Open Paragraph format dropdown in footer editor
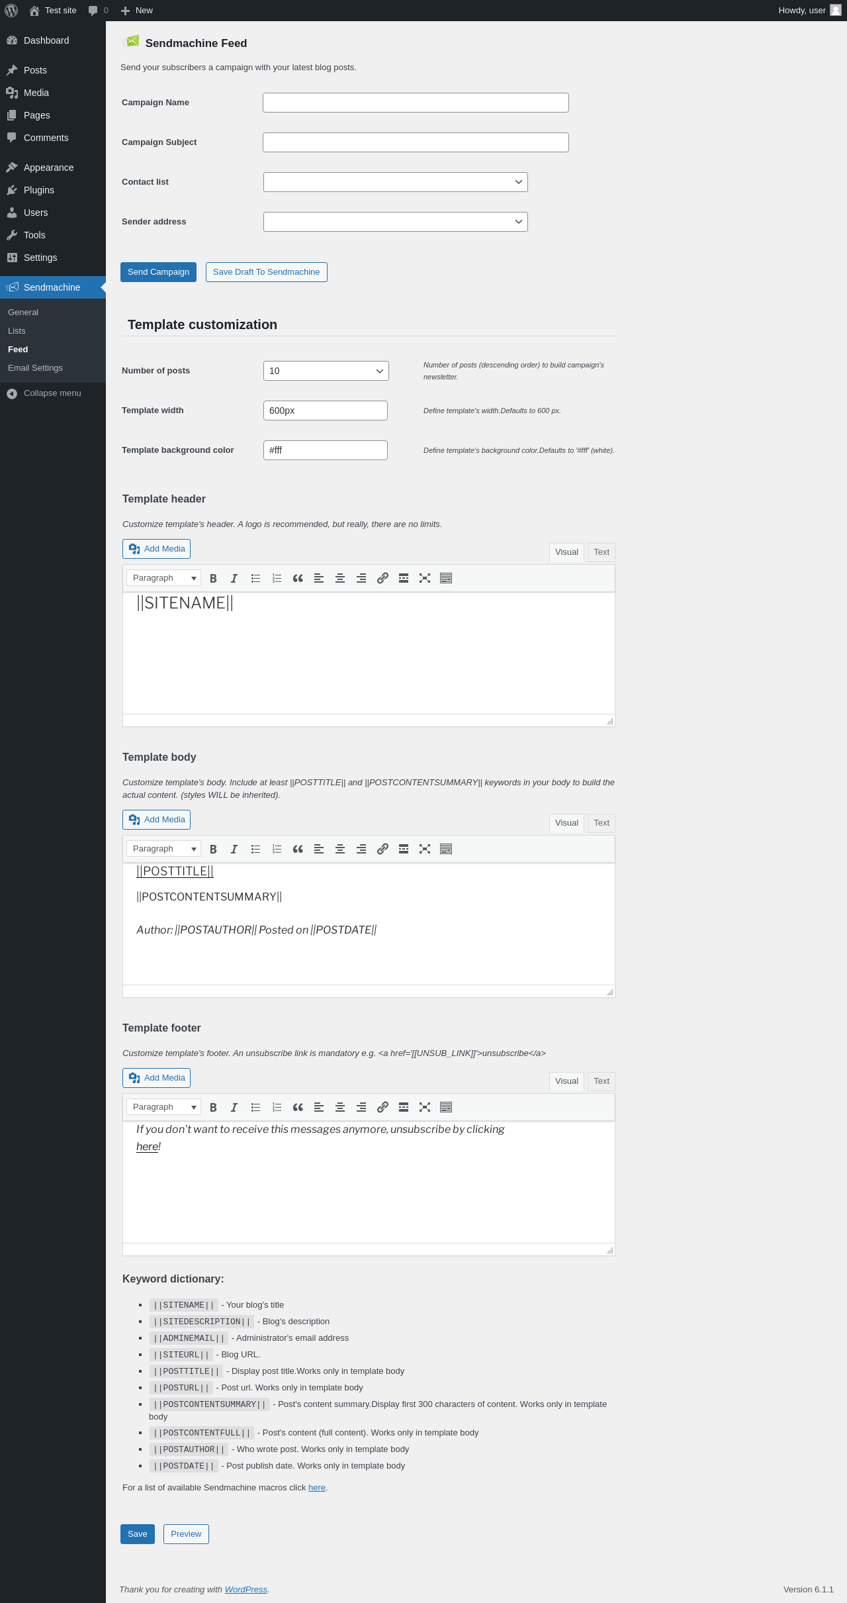This screenshot has width=847, height=1603. (x=163, y=1107)
